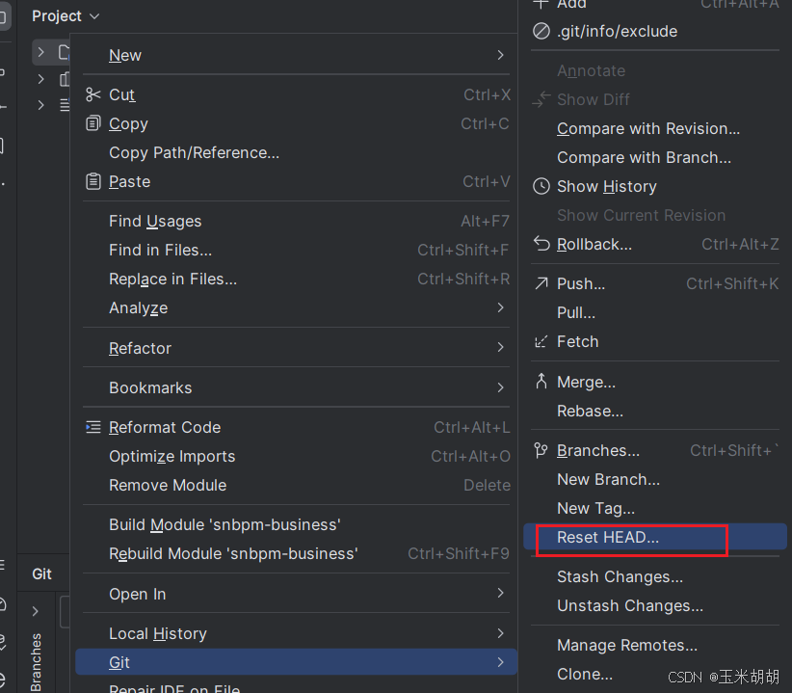Choose Stash Changes... from Git menu

click(x=620, y=576)
